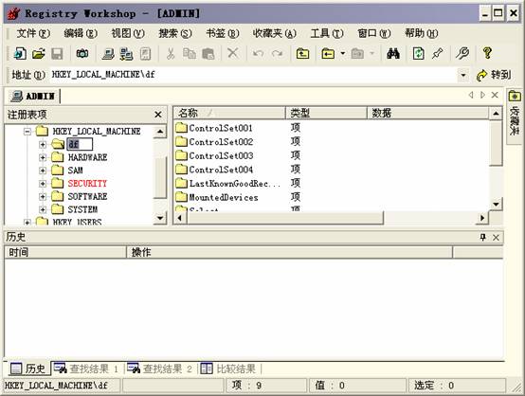
Task: Connect to network registry icon
Action: coord(127,54)
